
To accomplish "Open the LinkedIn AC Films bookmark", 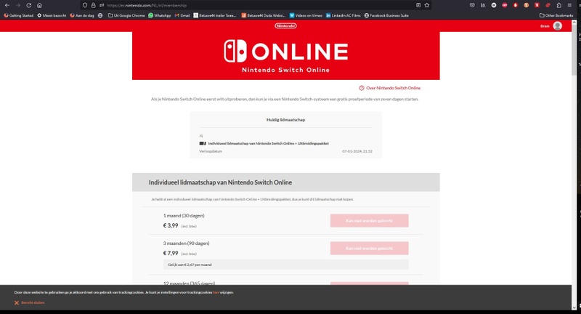I will tap(343, 15).
